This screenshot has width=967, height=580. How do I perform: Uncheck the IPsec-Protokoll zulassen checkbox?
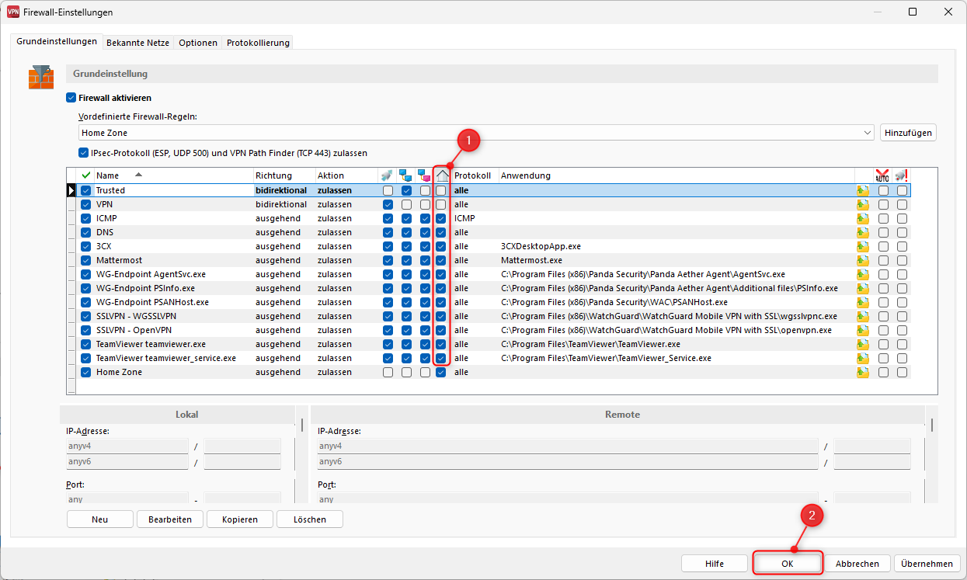click(x=84, y=154)
